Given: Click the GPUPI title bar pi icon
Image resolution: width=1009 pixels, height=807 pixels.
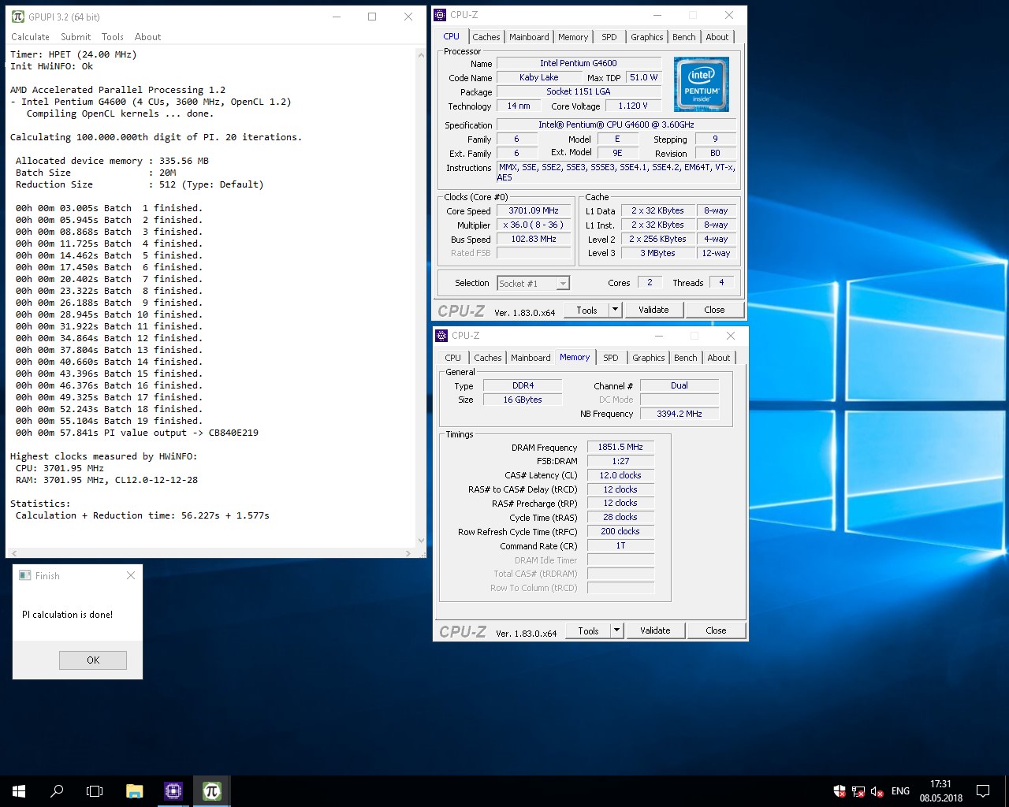Looking at the screenshot, I should tap(18, 17).
